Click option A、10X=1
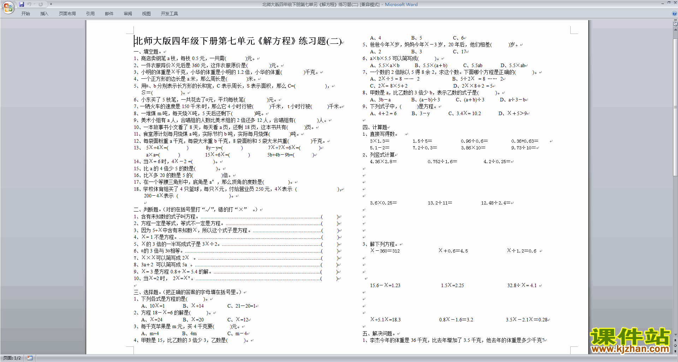Viewport: 678px width, 362px height. pos(153,306)
